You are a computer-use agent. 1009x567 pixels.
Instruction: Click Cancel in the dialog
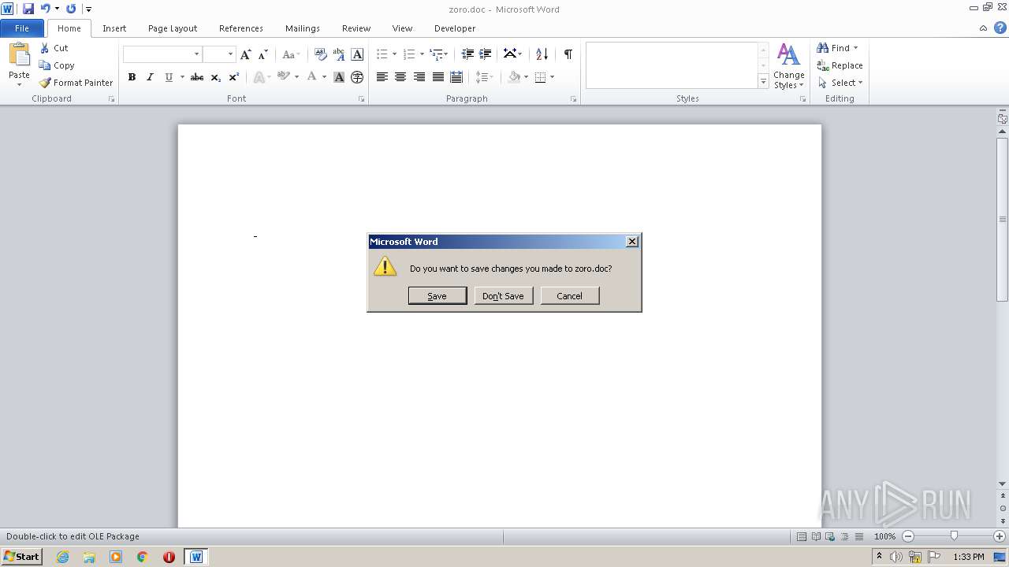[x=570, y=295]
